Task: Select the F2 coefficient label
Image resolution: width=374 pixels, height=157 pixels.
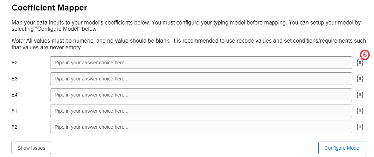Action: coord(14,127)
